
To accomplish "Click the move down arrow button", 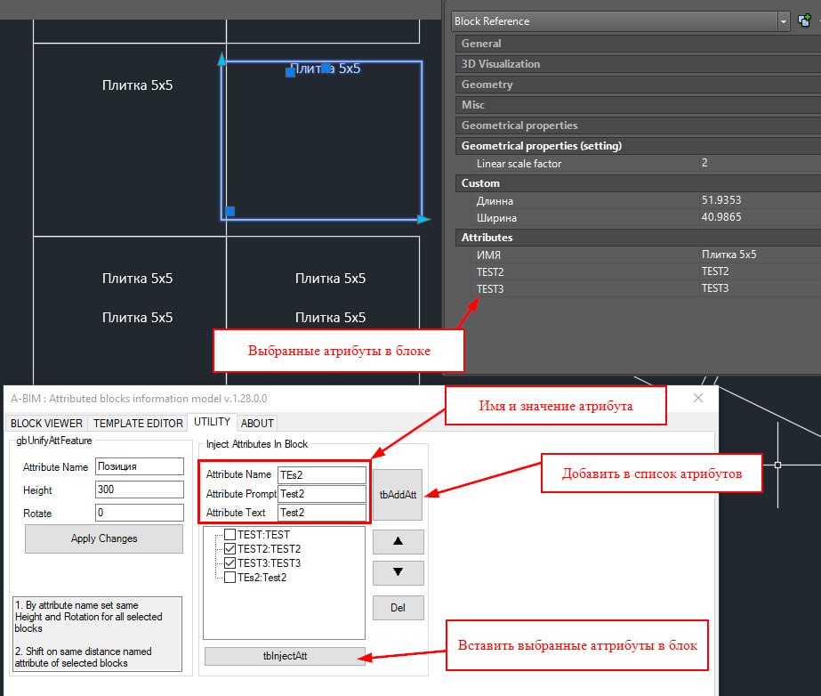I will pyautogui.click(x=398, y=572).
